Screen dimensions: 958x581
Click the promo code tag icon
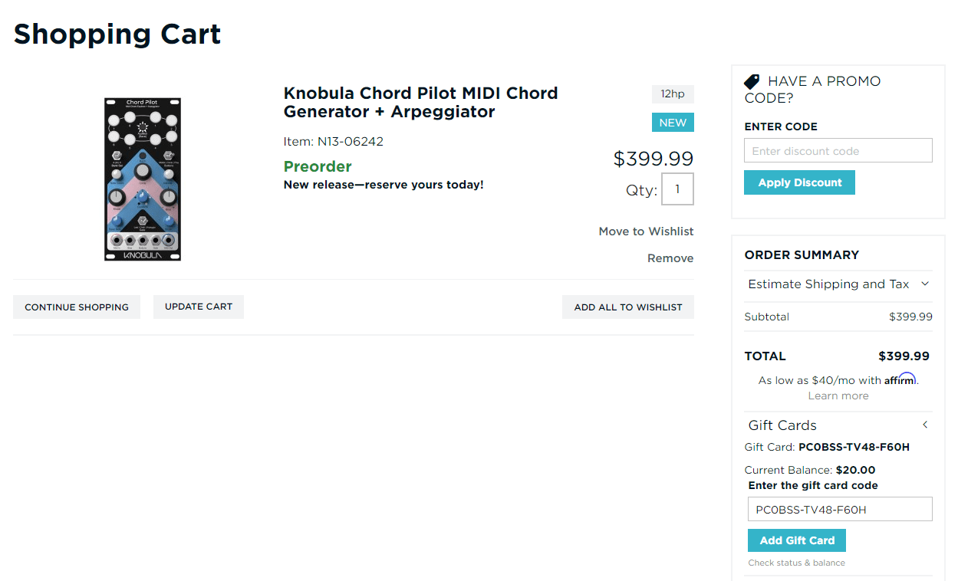(752, 81)
